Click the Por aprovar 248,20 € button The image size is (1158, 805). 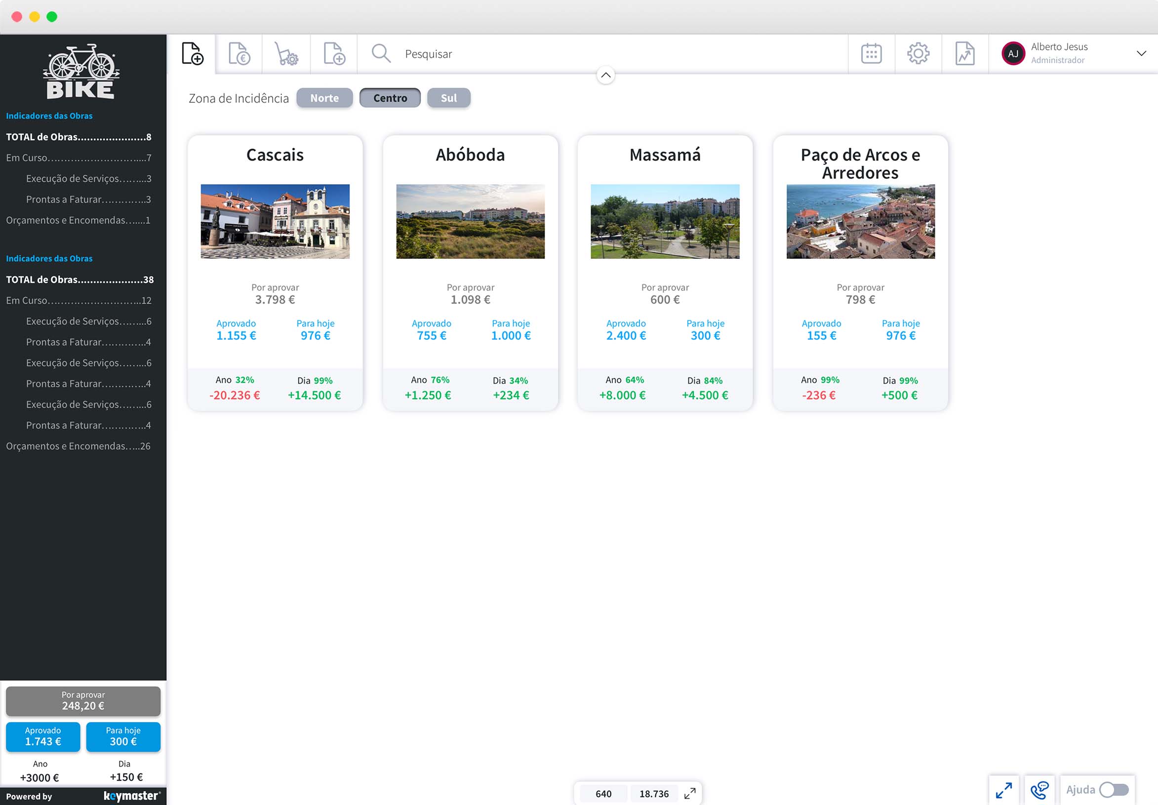tap(83, 701)
